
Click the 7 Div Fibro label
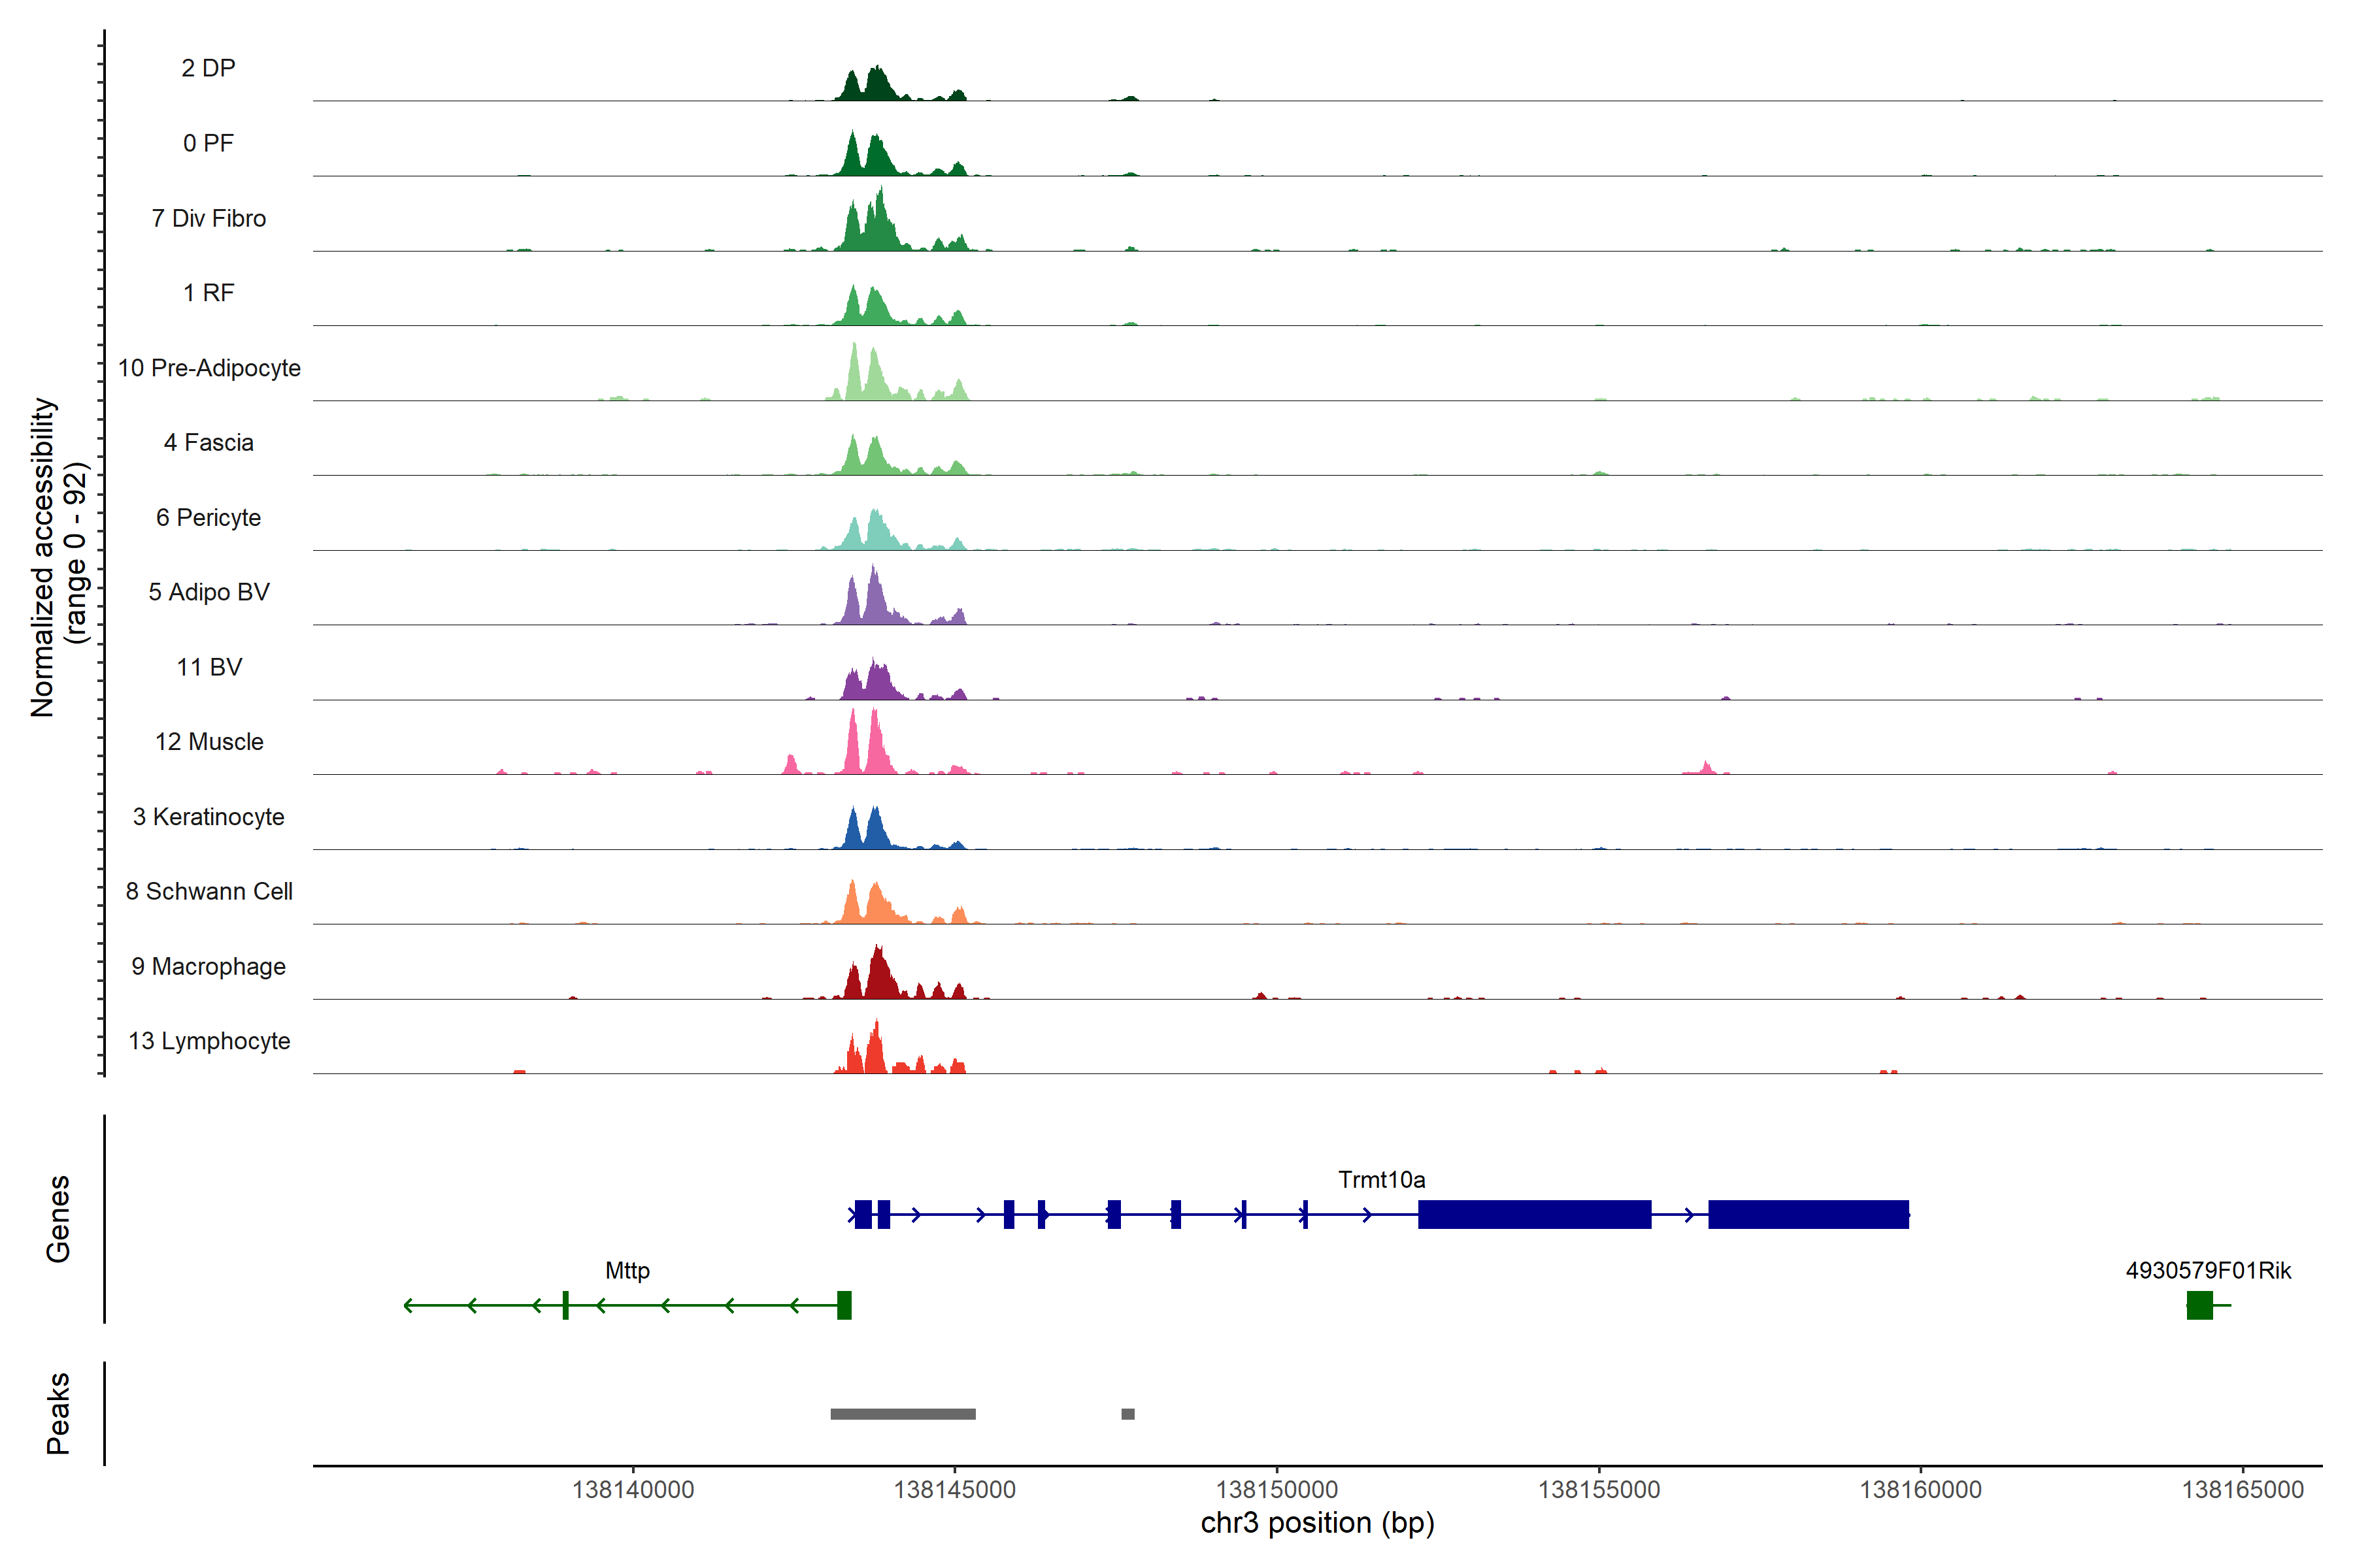pyautogui.click(x=209, y=218)
